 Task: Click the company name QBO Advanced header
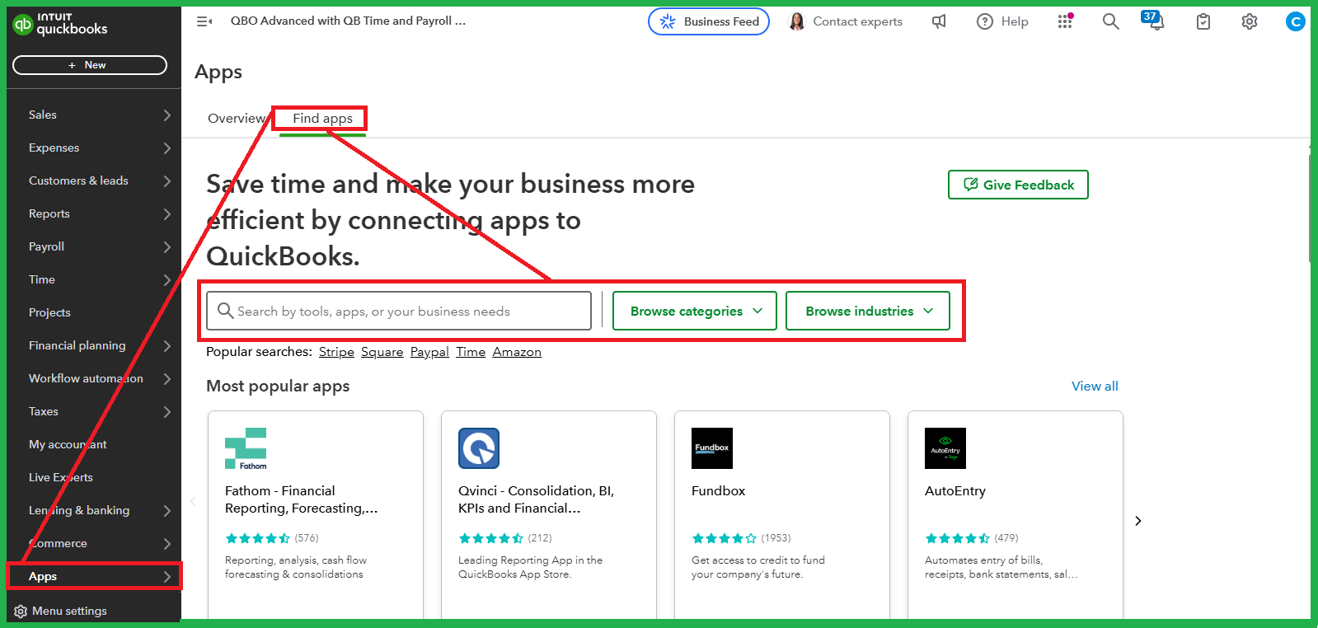348,21
